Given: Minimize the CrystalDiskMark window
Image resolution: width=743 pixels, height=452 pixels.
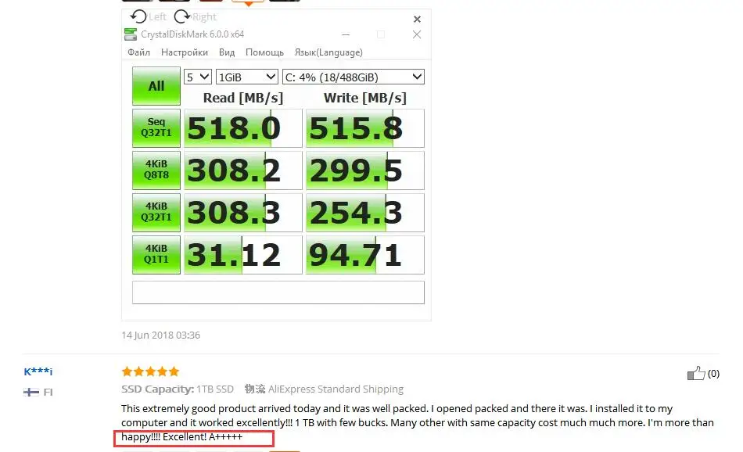Looking at the screenshot, I should (346, 34).
